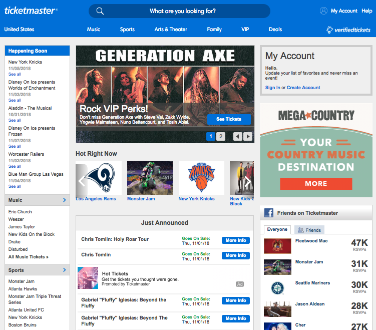Click the Los Angeles Rams text link
376x330 pixels.
click(96, 199)
